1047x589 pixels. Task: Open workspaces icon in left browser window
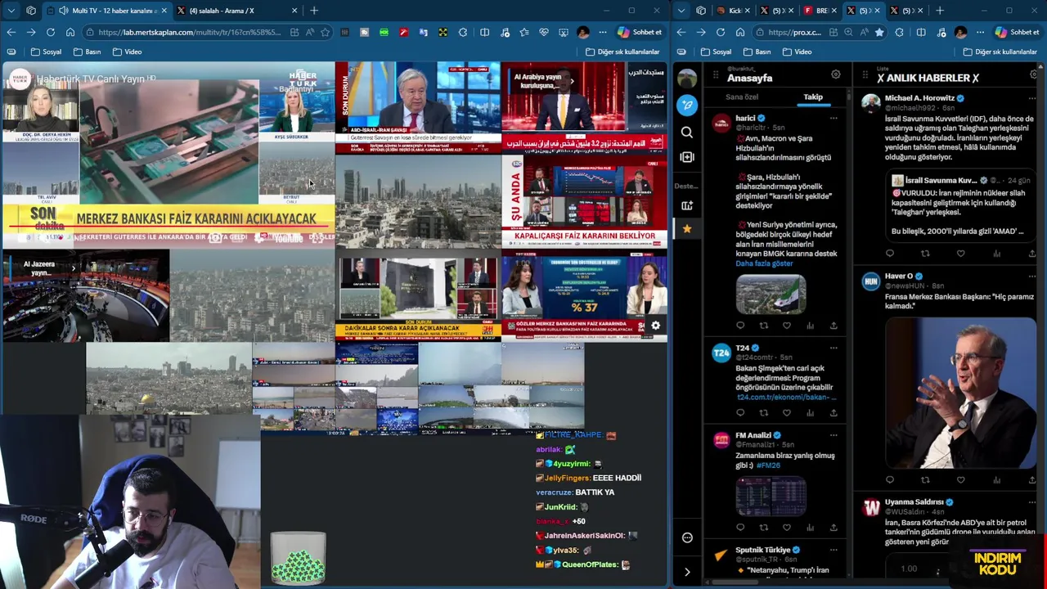[x=31, y=11]
